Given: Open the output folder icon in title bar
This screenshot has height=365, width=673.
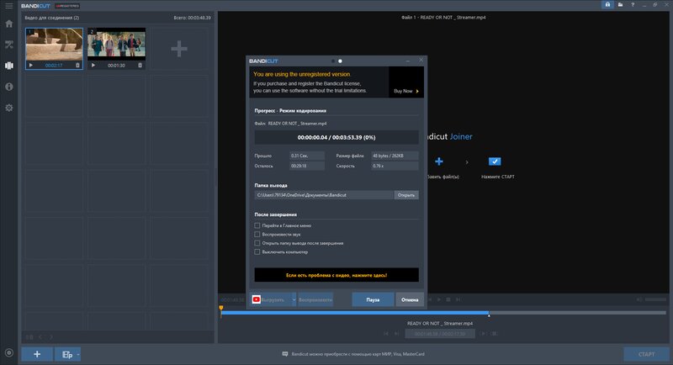Looking at the screenshot, I should 620,5.
